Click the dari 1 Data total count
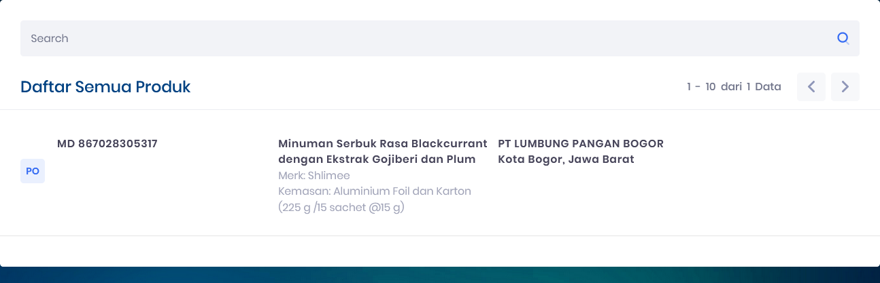 coord(751,87)
